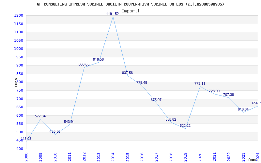The width and height of the screenshot is (261, 163).
Task: Click the 522.22 data label
Action: click(x=185, y=126)
